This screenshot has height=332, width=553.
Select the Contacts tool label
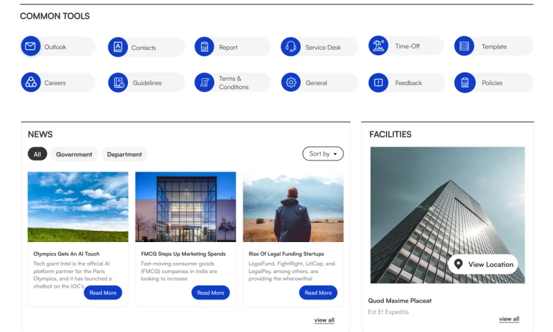(144, 48)
